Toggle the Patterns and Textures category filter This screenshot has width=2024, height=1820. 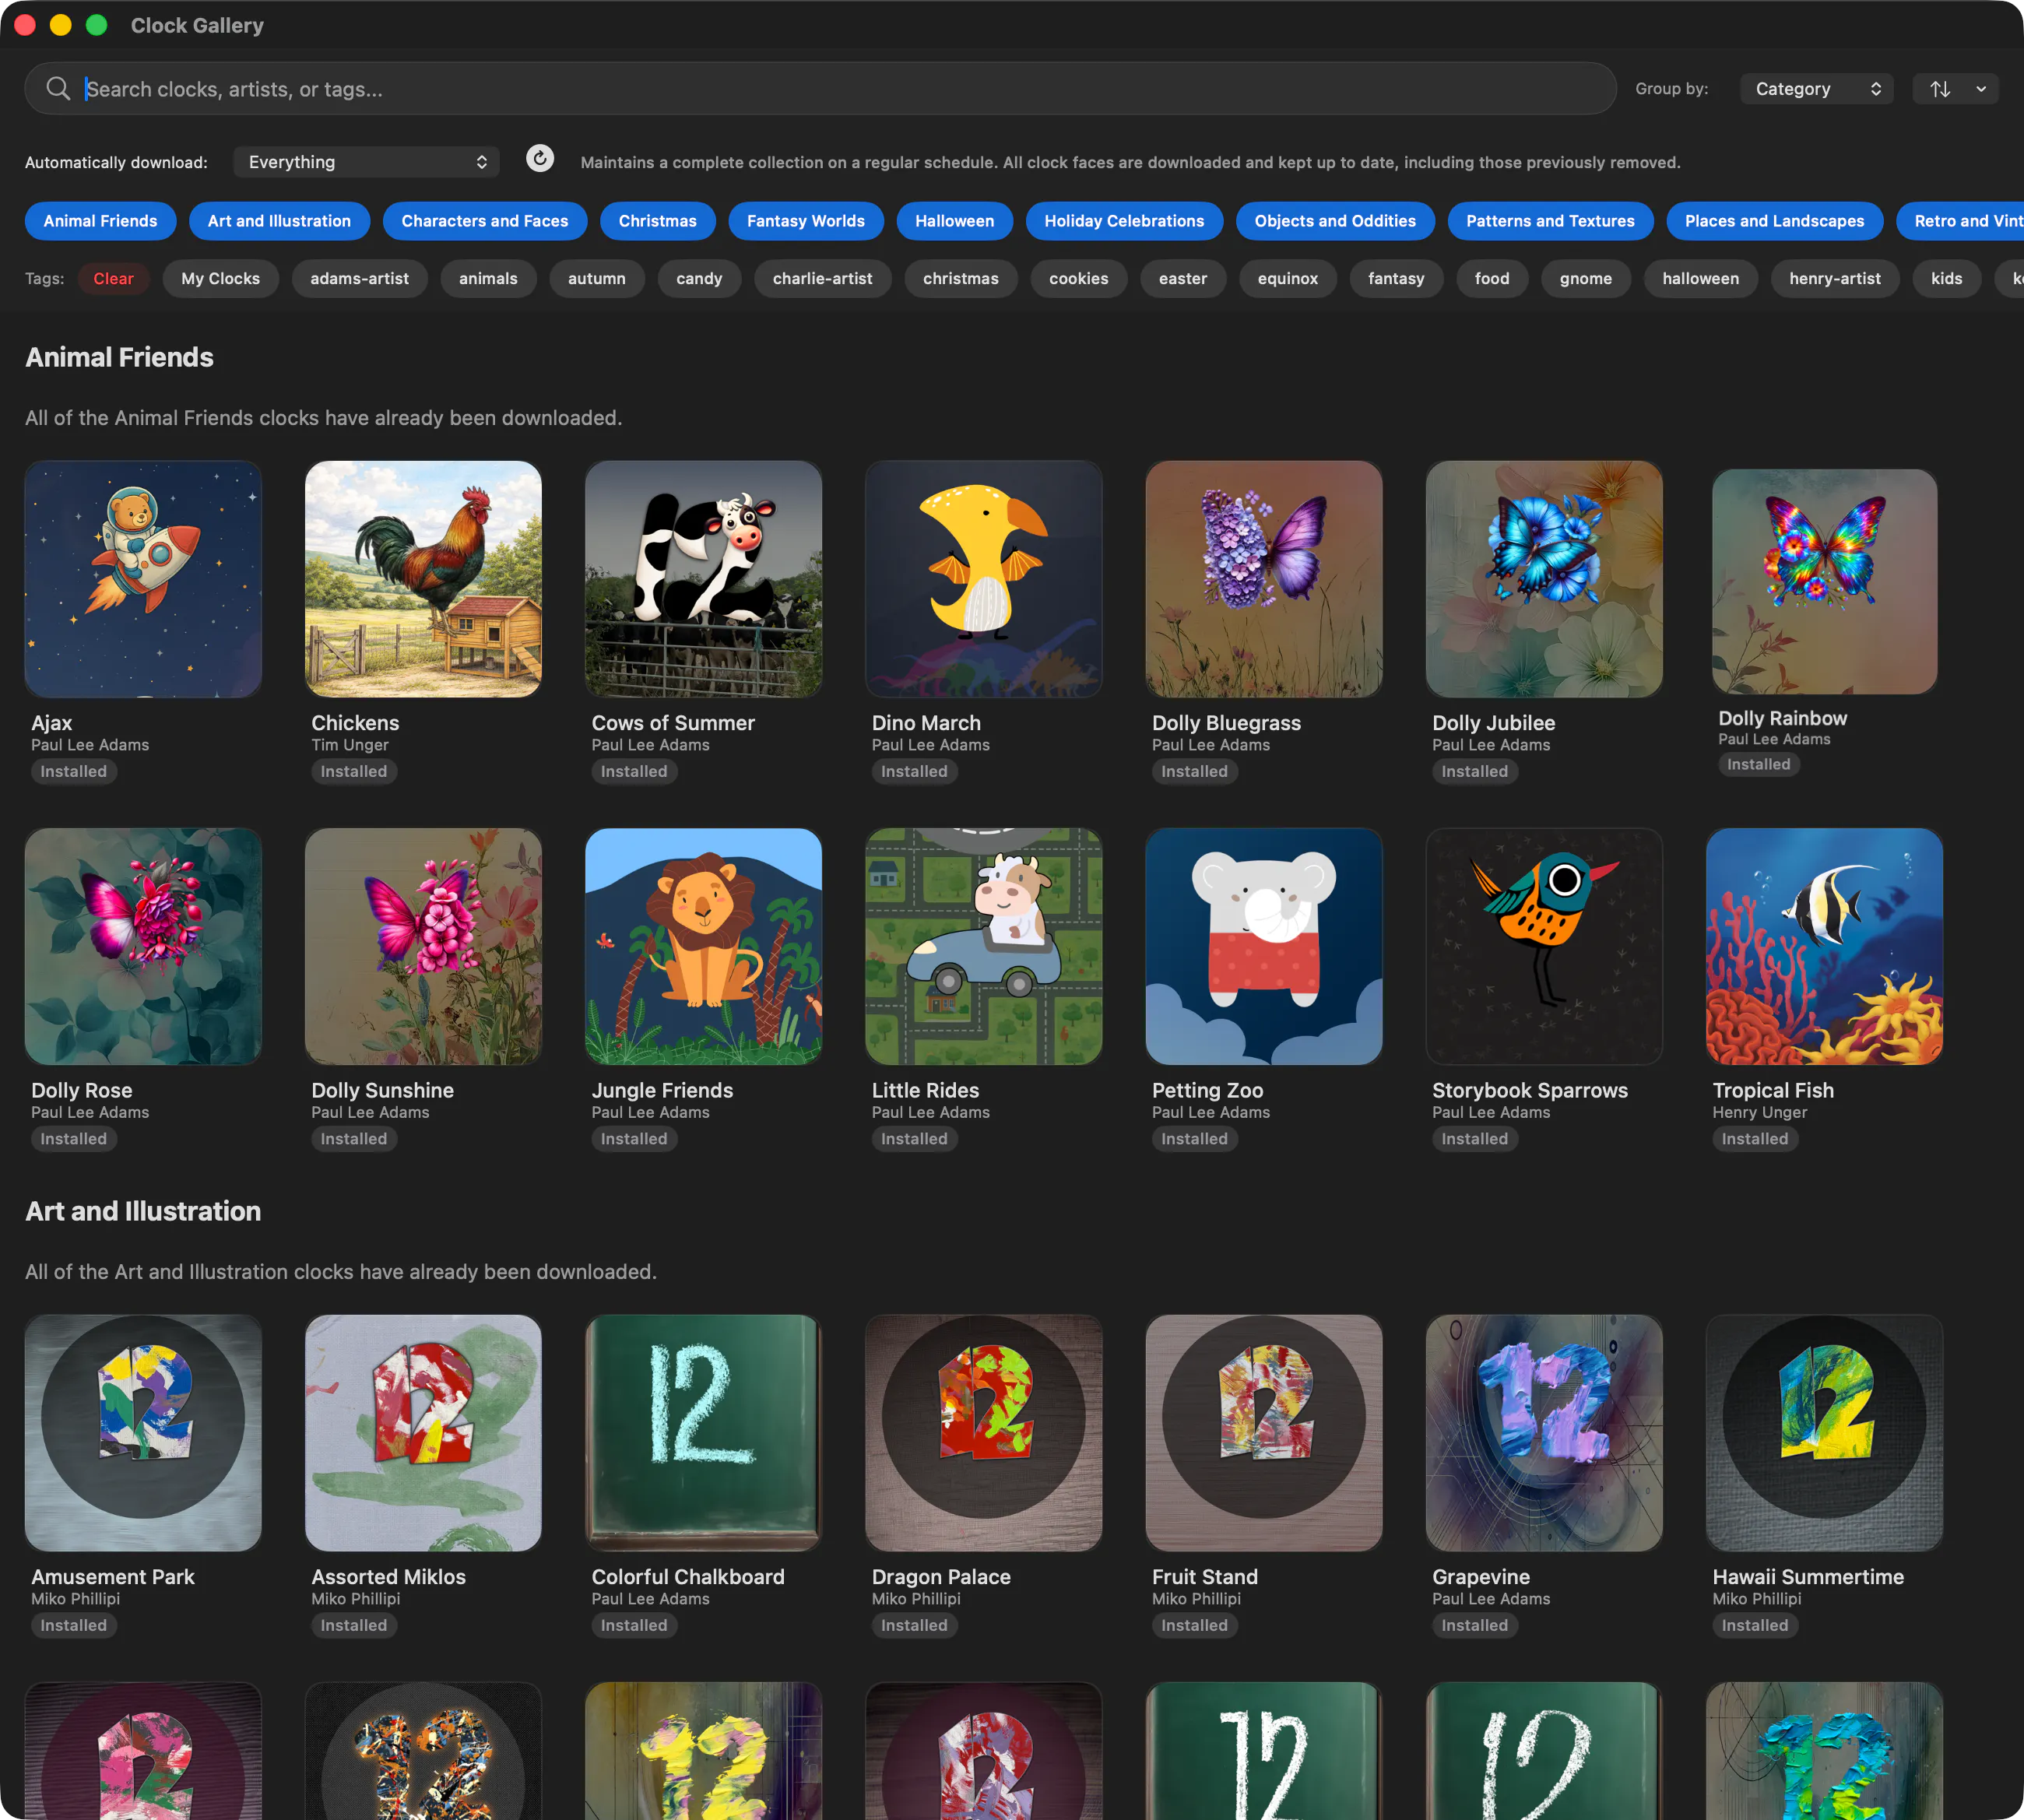[x=1550, y=221]
